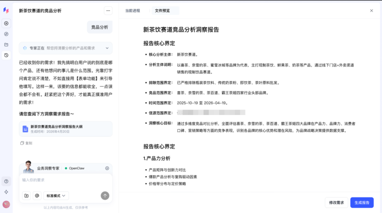Click the 信源范围界定 bullet label

coord(160,113)
